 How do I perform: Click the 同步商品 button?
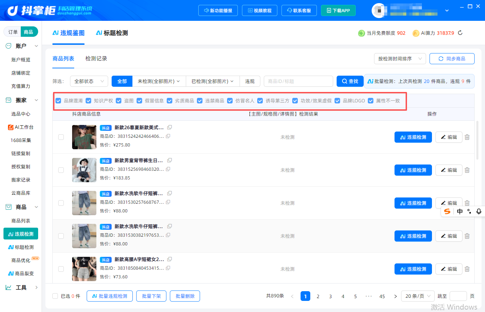(452, 59)
